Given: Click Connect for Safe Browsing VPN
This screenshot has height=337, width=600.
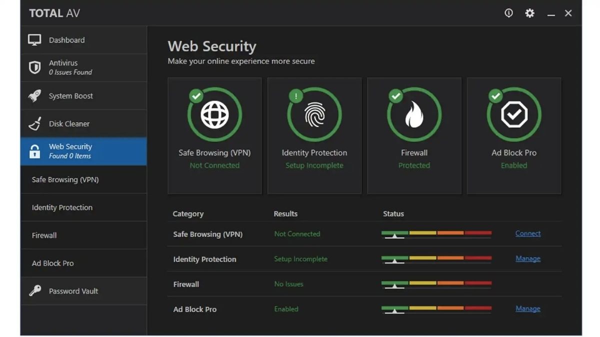Looking at the screenshot, I should [527, 233].
